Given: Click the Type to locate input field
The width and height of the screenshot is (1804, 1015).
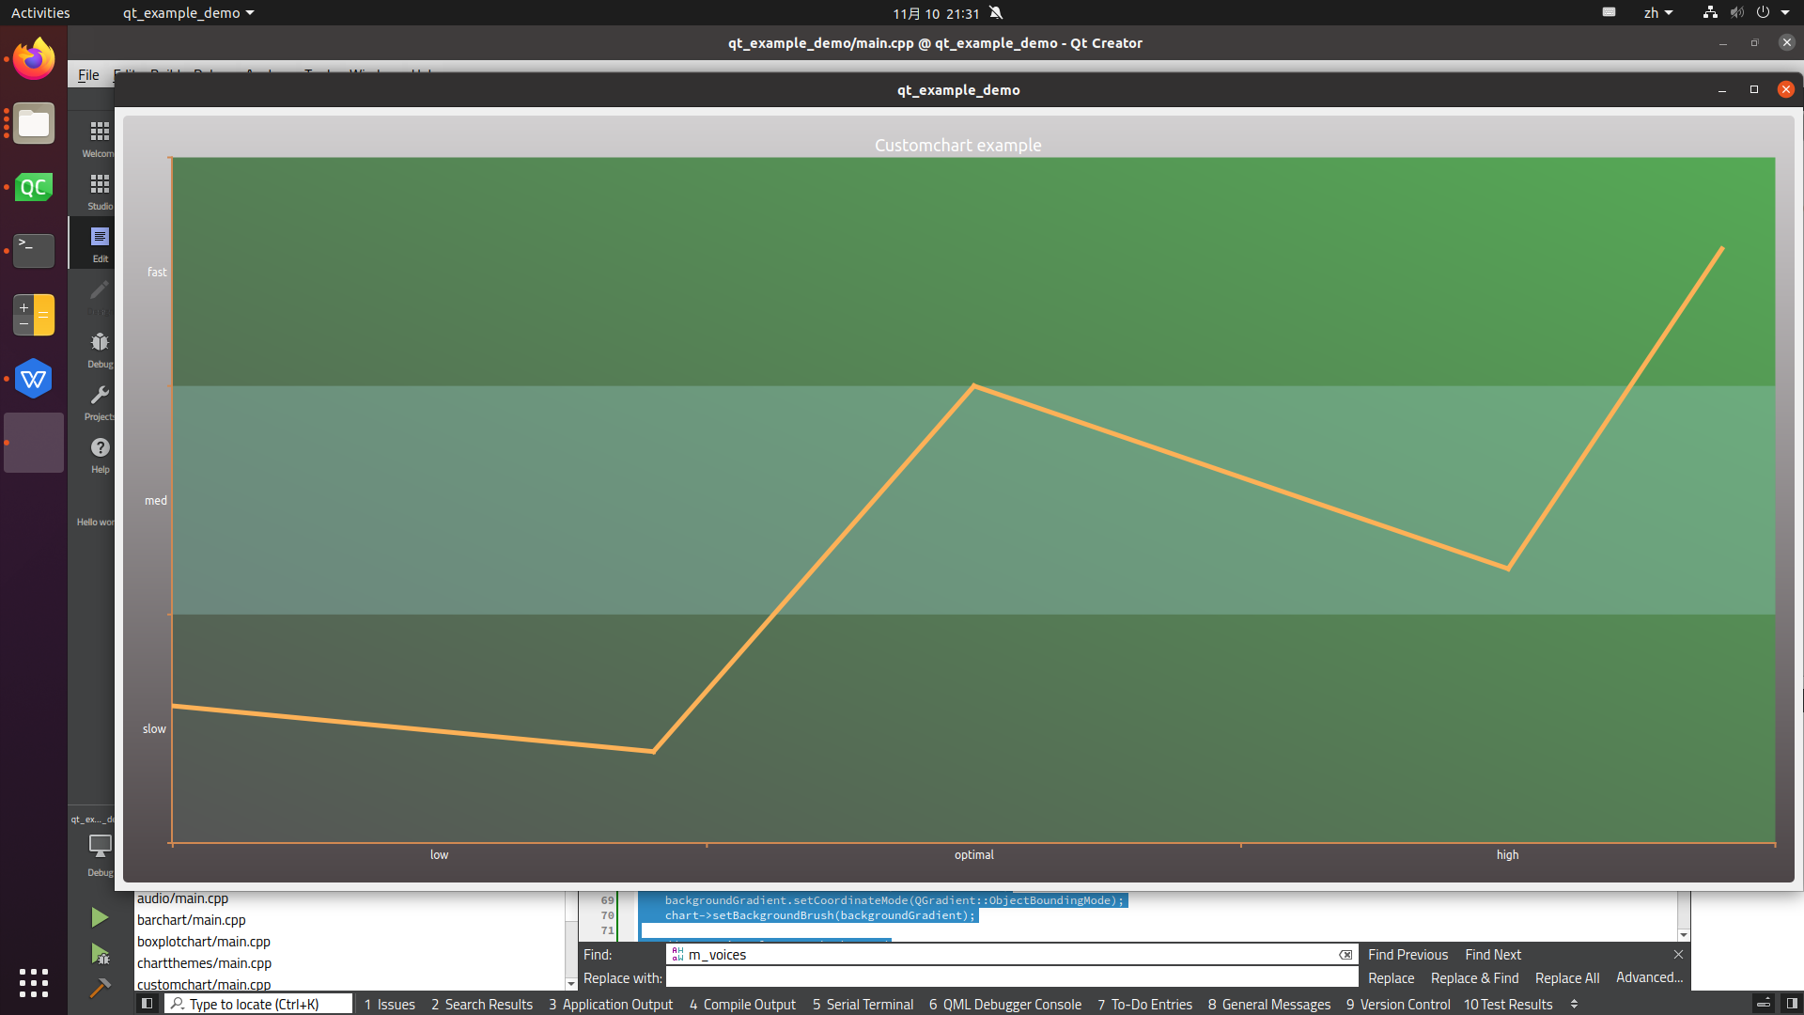Looking at the screenshot, I should point(258,1004).
